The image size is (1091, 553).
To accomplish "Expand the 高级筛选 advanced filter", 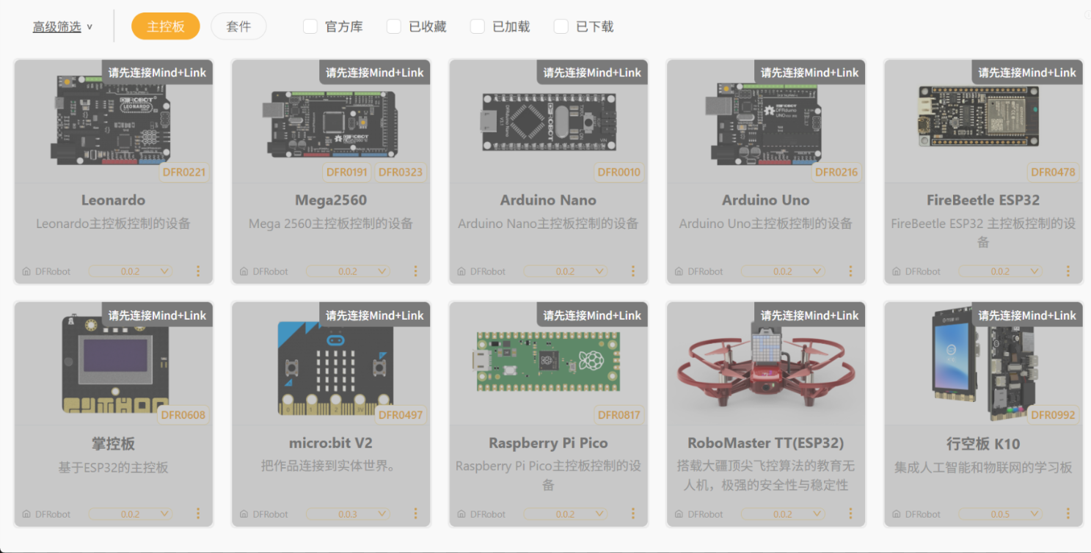I will [x=62, y=26].
